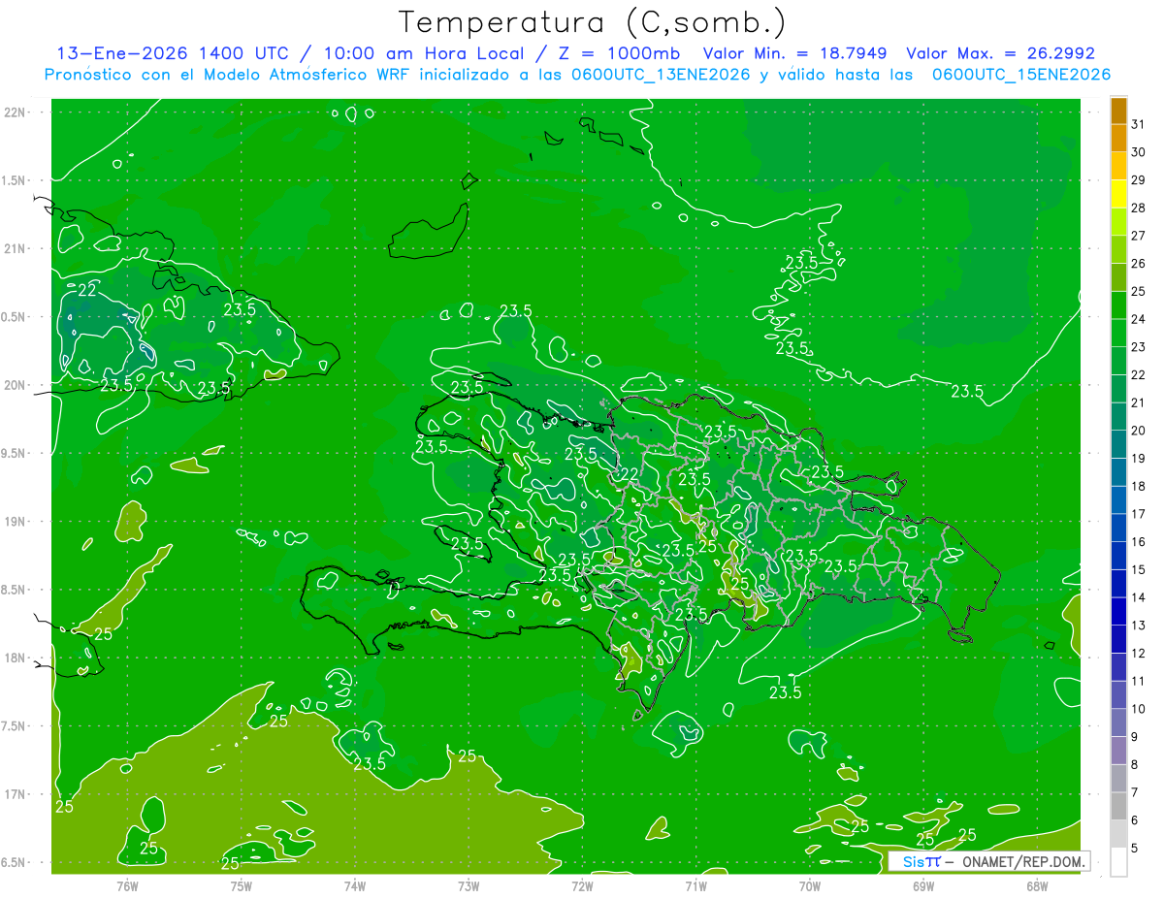
Task: Click legend swatch between labels 23 and 24
Action: pyautogui.click(x=1118, y=334)
